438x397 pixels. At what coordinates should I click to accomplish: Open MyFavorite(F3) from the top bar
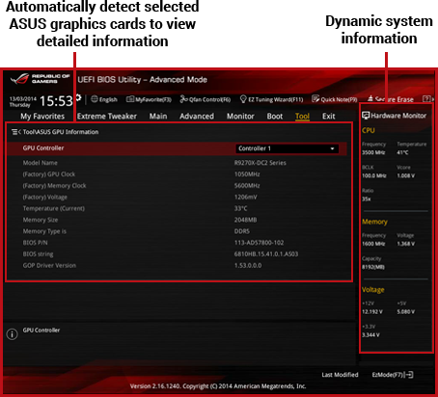(x=149, y=99)
